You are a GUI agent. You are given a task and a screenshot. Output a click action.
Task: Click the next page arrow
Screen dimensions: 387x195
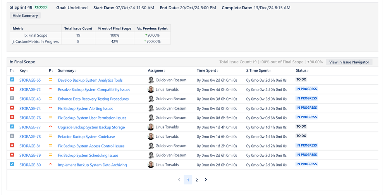click(x=206, y=180)
